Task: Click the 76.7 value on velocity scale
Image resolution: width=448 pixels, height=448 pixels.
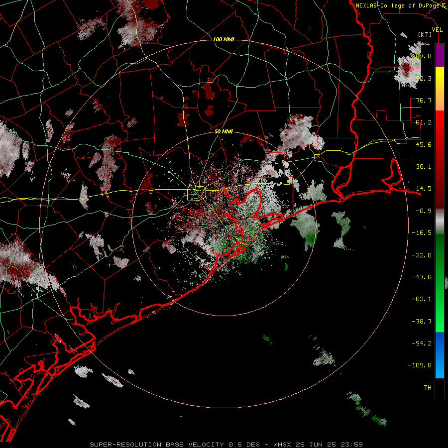Action: [x=424, y=100]
